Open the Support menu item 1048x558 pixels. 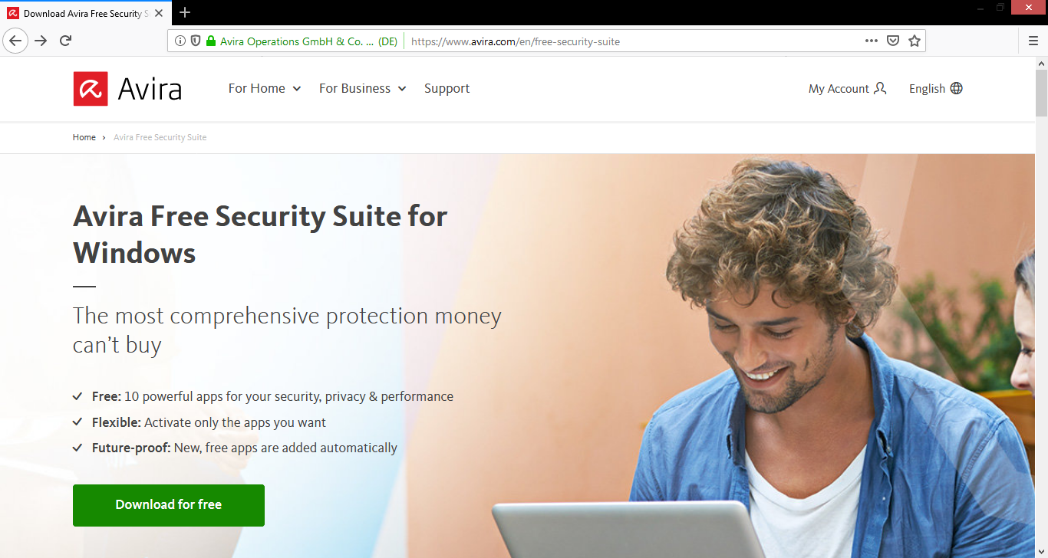coord(447,89)
